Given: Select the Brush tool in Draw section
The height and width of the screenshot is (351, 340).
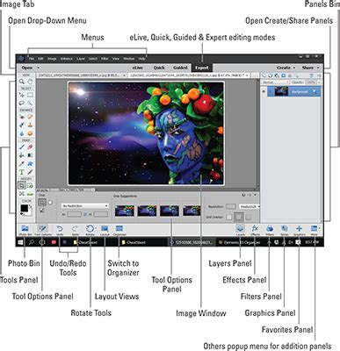Looking at the screenshot, I should click(22, 147).
